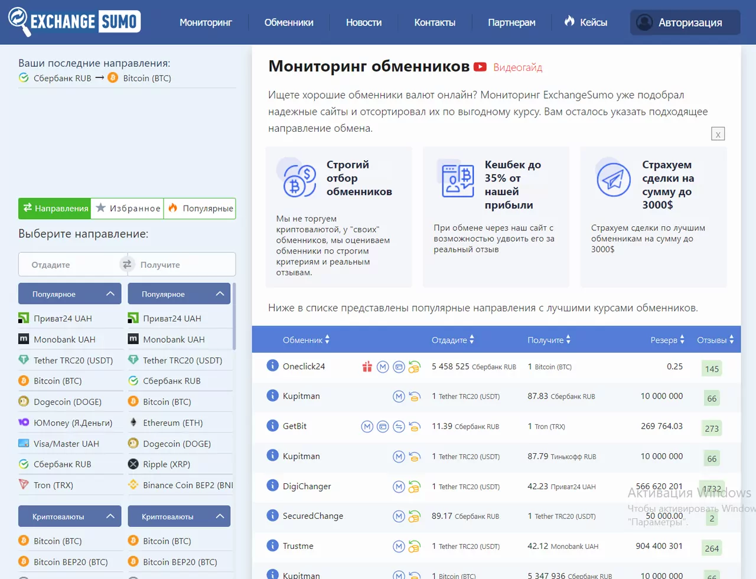
Task: Open the Партнерам menu item
Action: point(511,22)
